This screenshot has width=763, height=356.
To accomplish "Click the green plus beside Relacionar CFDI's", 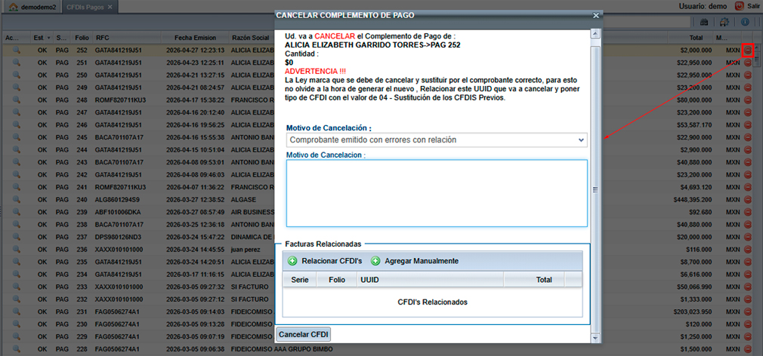I will pos(292,261).
